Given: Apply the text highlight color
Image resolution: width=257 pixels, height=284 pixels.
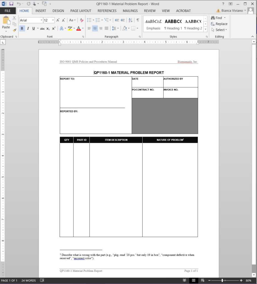Looking at the screenshot, I should (x=70, y=28).
